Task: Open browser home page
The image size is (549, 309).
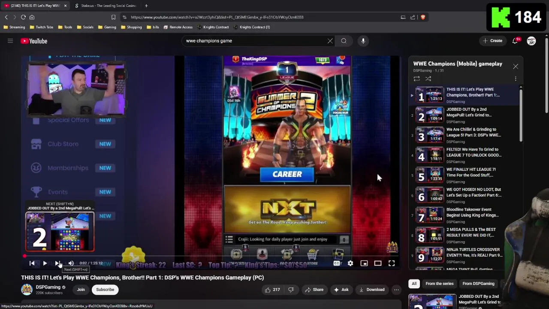Action: coord(32,17)
